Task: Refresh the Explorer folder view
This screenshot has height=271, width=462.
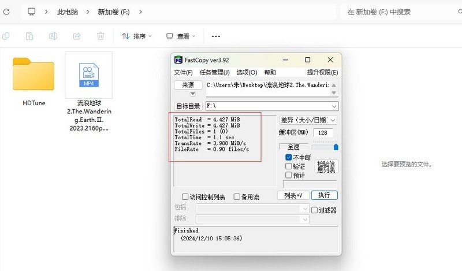Action: coord(6,12)
